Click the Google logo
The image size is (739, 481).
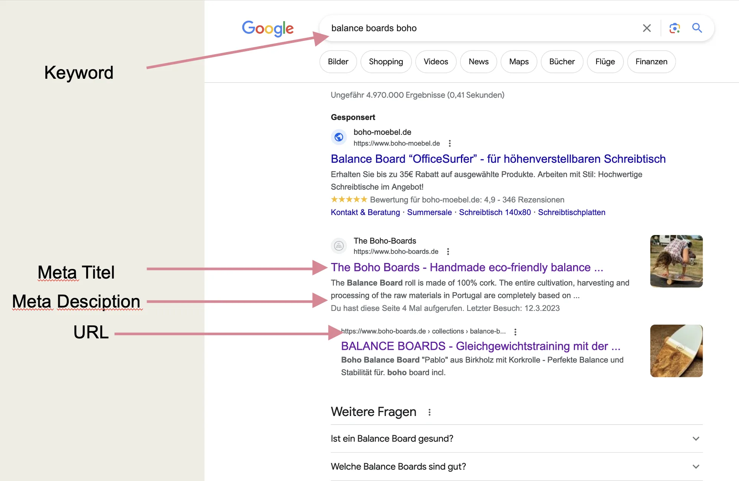pyautogui.click(x=267, y=28)
